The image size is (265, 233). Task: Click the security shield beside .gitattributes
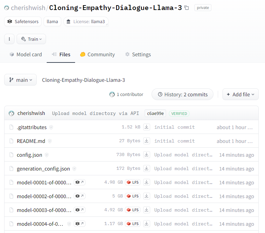click(51, 127)
